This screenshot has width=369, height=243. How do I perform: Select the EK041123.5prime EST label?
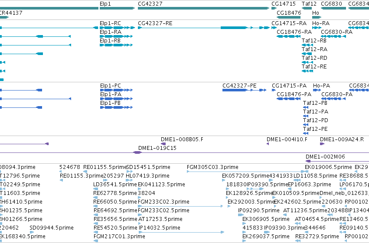click(x=161, y=185)
